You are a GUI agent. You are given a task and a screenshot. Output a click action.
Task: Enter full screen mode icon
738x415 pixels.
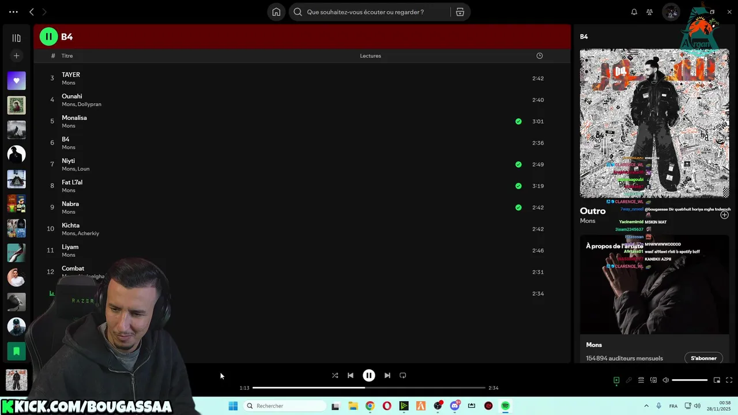tap(729, 380)
